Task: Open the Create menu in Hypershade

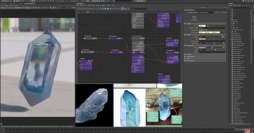Action: tap(89, 6)
